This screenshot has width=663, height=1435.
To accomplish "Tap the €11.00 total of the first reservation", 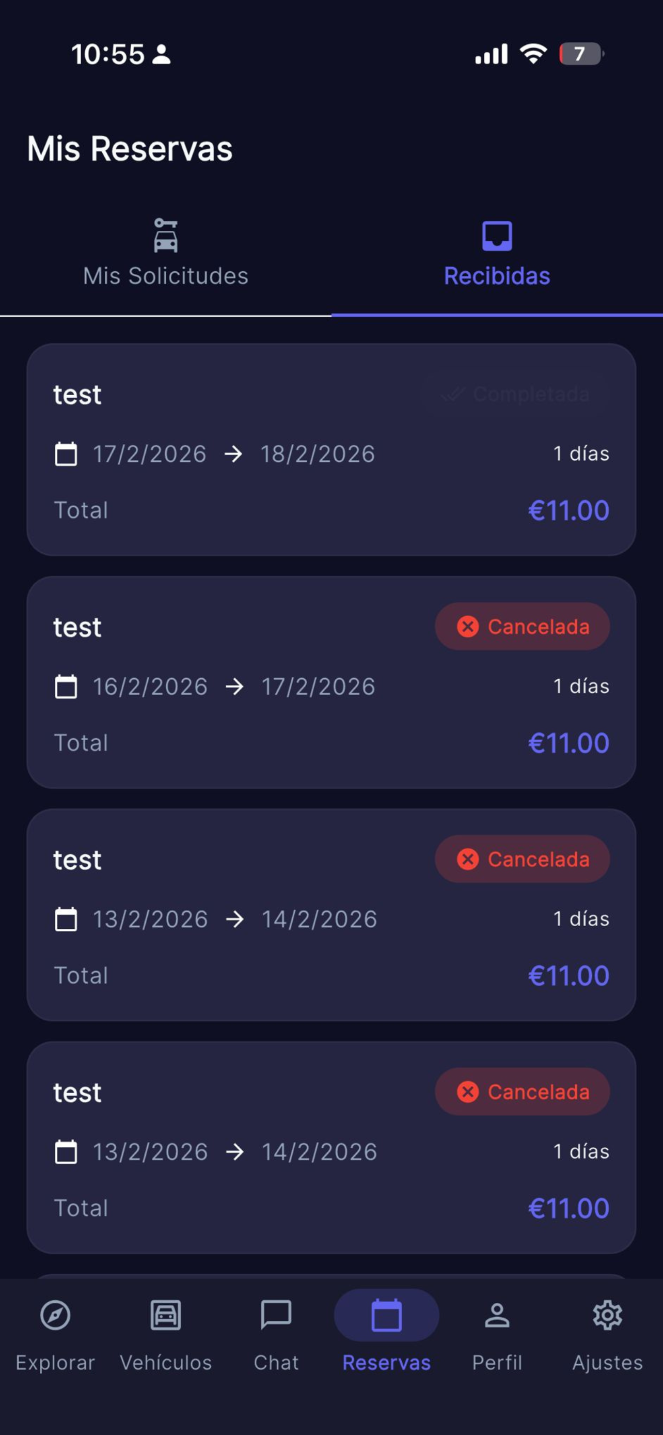I will coord(569,510).
